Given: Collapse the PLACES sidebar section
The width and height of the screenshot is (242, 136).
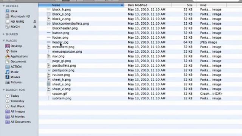Looking at the screenshot, I should (x=3, y=40).
